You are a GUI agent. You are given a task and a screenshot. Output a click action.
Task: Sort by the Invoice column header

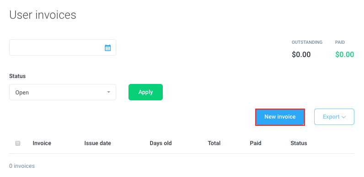[x=42, y=143]
